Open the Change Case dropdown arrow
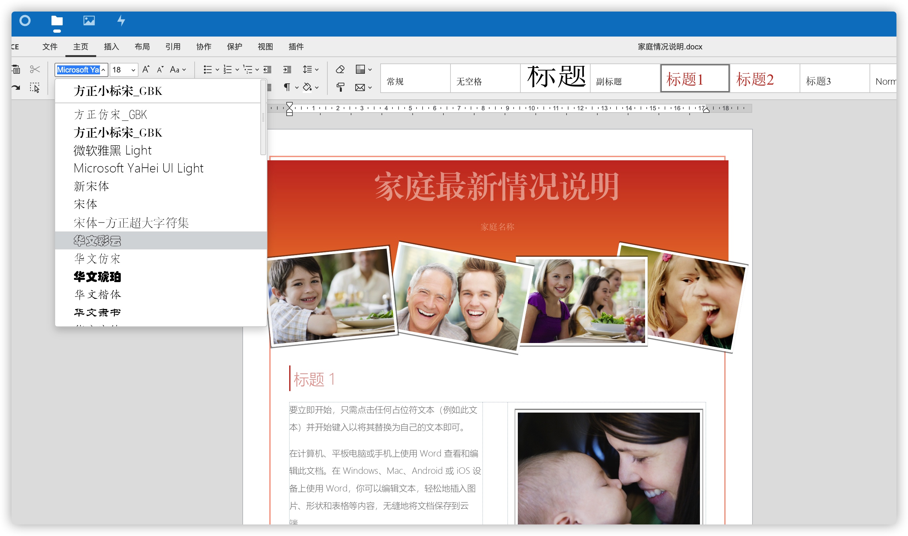Screen dimensions: 908x536 [x=184, y=70]
